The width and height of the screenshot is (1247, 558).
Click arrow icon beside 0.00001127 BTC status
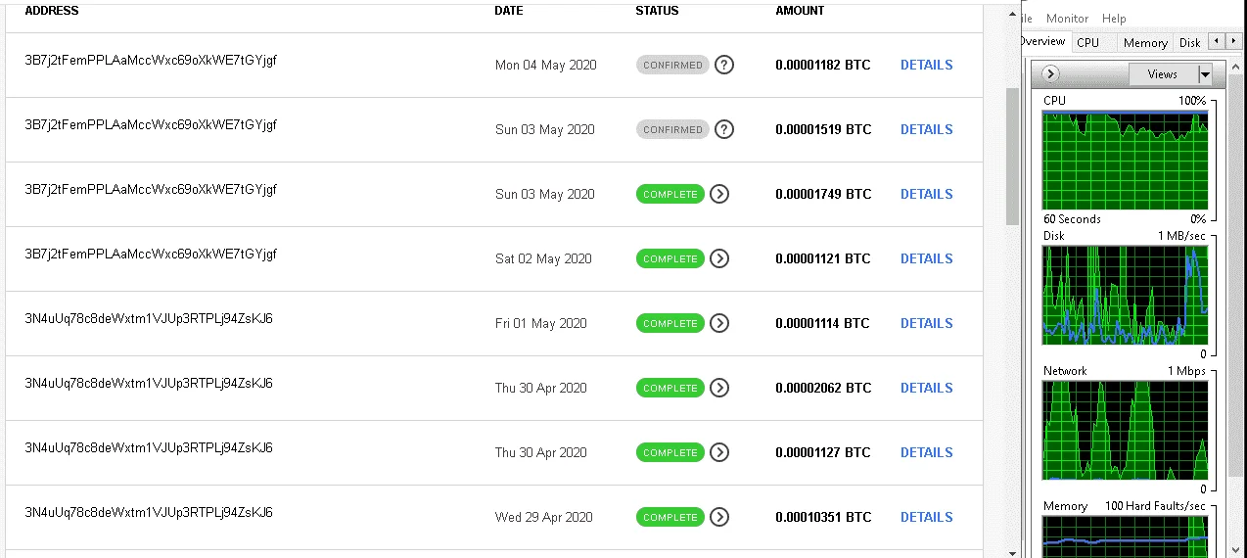click(719, 452)
